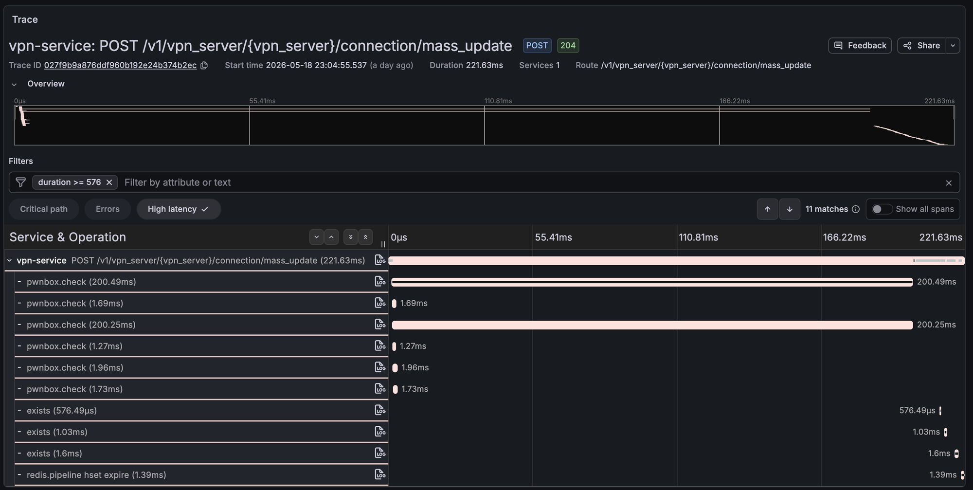
Task: Open logs for exists (1.03ms) span
Action: (x=380, y=432)
